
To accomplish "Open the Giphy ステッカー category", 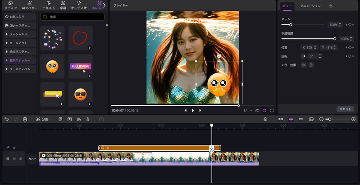I will pyautogui.click(x=20, y=26).
